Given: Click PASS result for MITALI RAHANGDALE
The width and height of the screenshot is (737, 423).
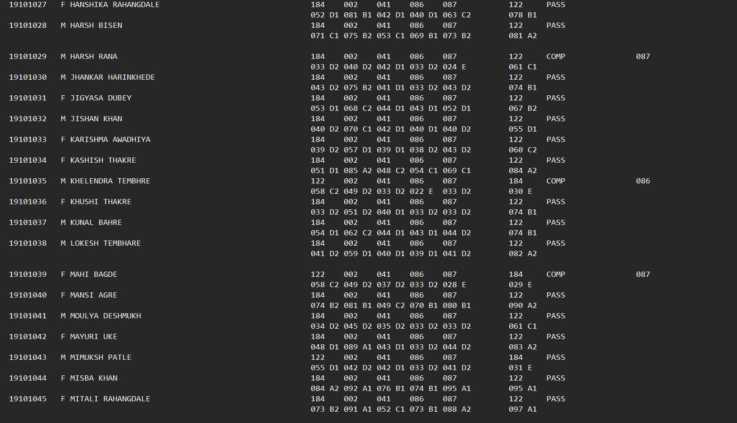Looking at the screenshot, I should (x=556, y=399).
